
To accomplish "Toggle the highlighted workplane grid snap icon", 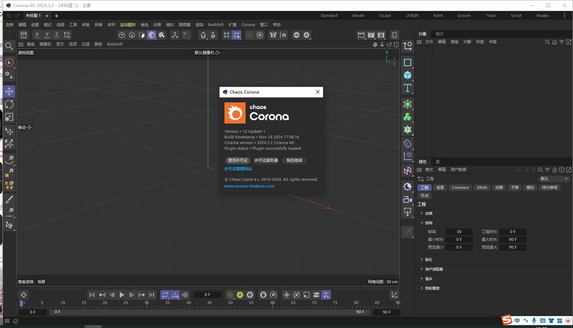I will (x=237, y=35).
